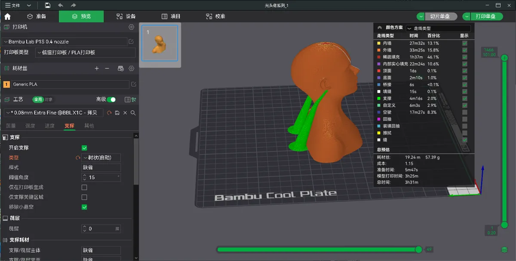The height and width of the screenshot is (261, 516).
Task: Open the printer preset dropdown Bambu Lab P1S
Action: coord(64,42)
